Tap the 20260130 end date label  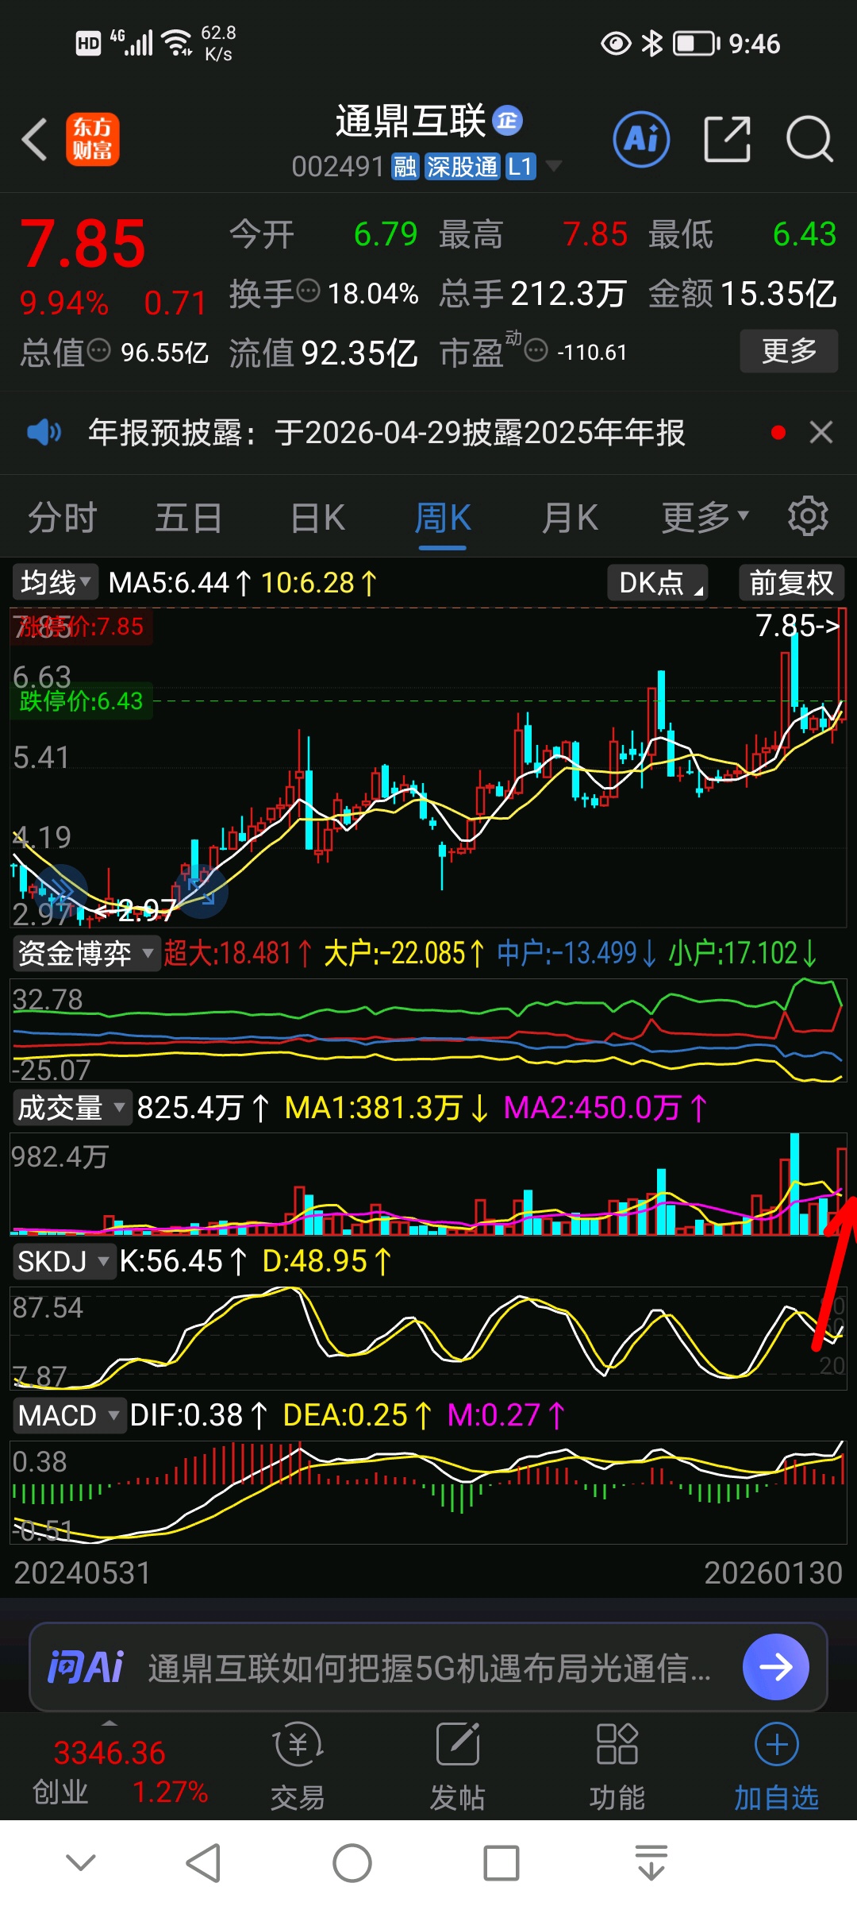coord(773,1572)
